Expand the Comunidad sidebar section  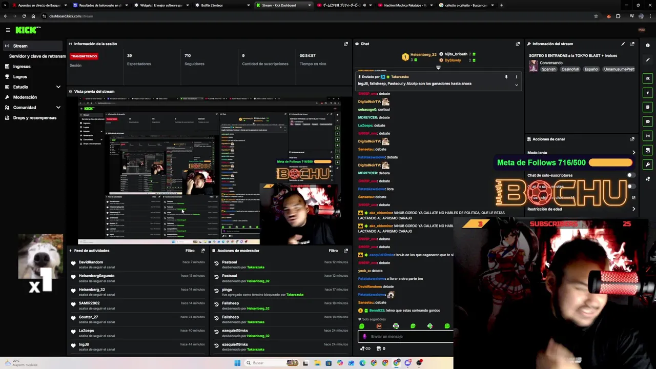[x=58, y=108]
